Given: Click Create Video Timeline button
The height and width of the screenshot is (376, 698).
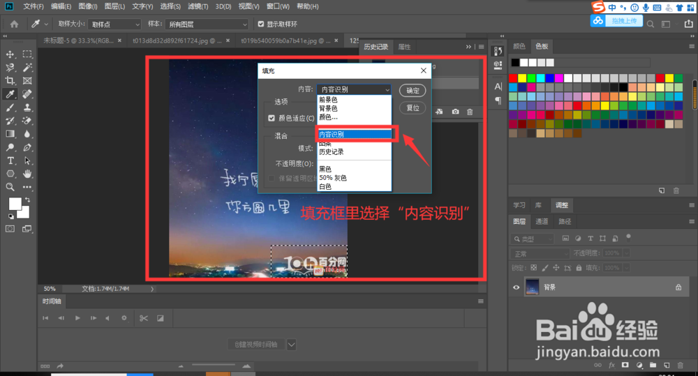Looking at the screenshot, I should pyautogui.click(x=256, y=345).
